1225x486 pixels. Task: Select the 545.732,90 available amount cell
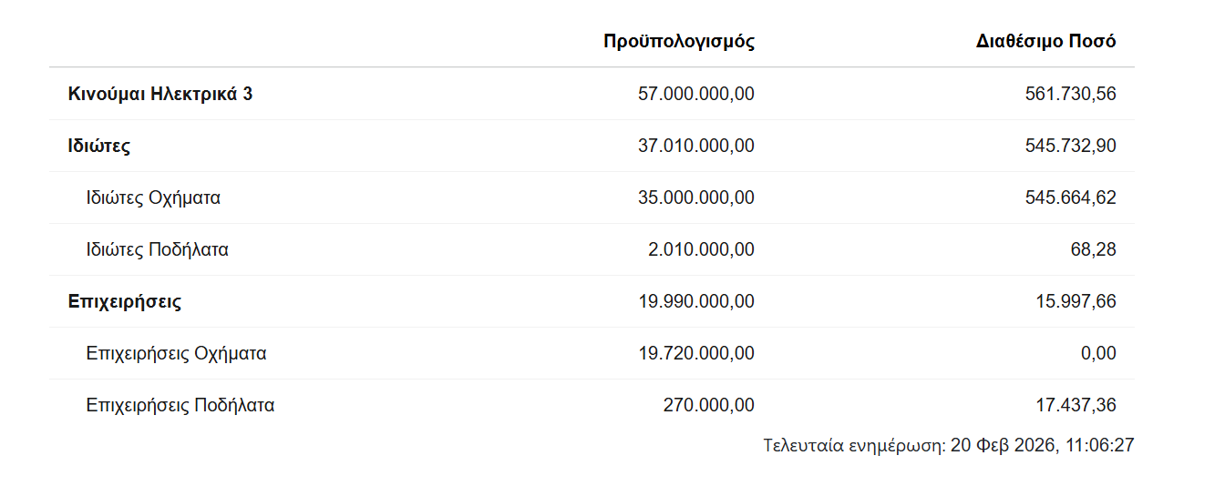coord(1070,146)
